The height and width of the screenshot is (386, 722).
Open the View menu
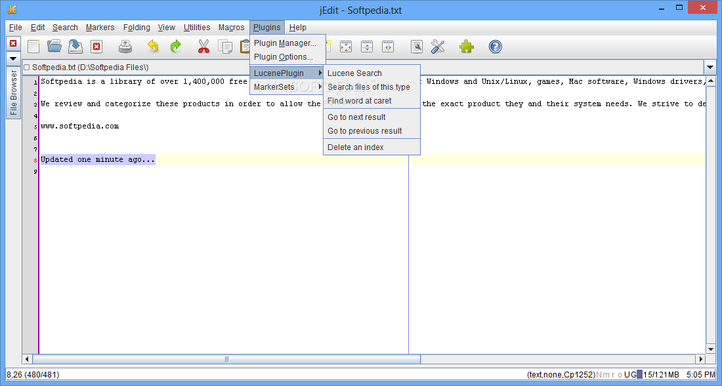pos(166,27)
